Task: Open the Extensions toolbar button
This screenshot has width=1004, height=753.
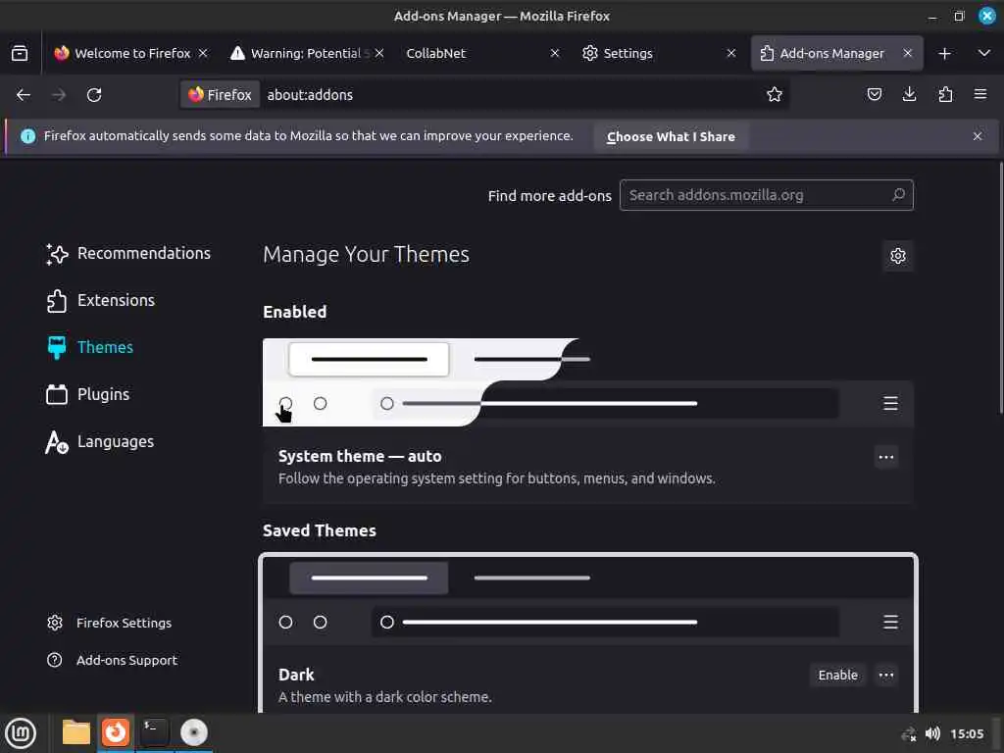Action: pyautogui.click(x=945, y=95)
